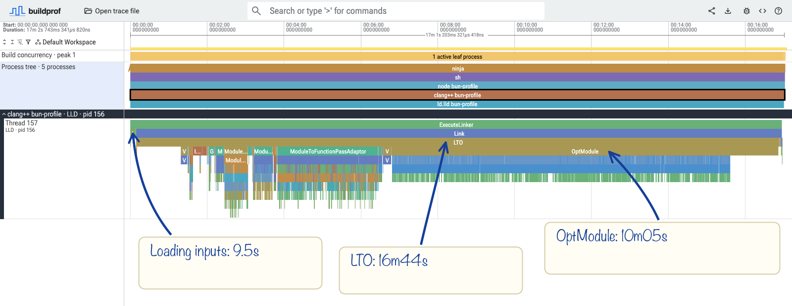
Task: Click the Duration 17m 2s 743ms text
Action: point(47,30)
